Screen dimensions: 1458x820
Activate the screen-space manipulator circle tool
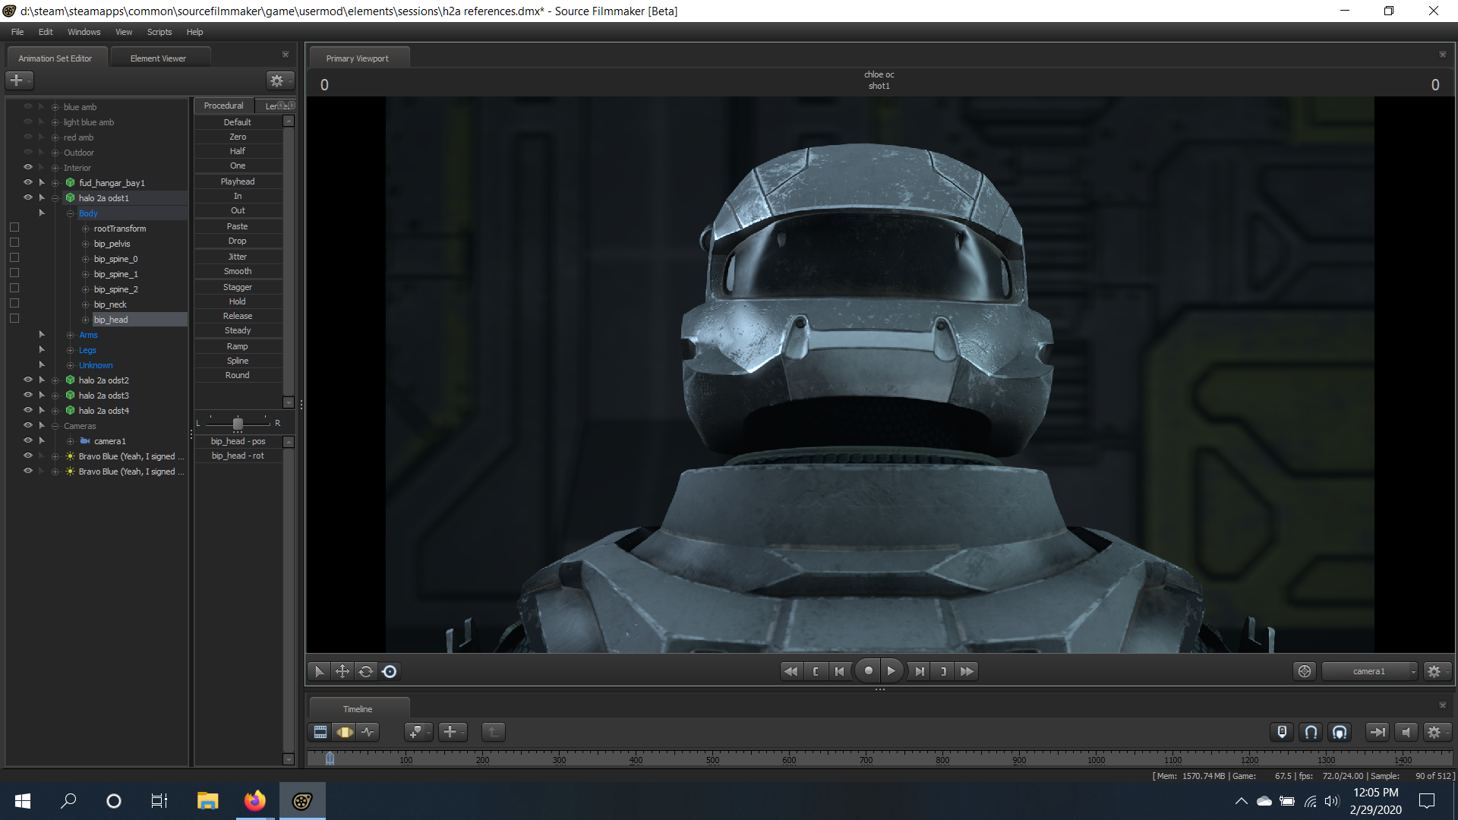[390, 671]
